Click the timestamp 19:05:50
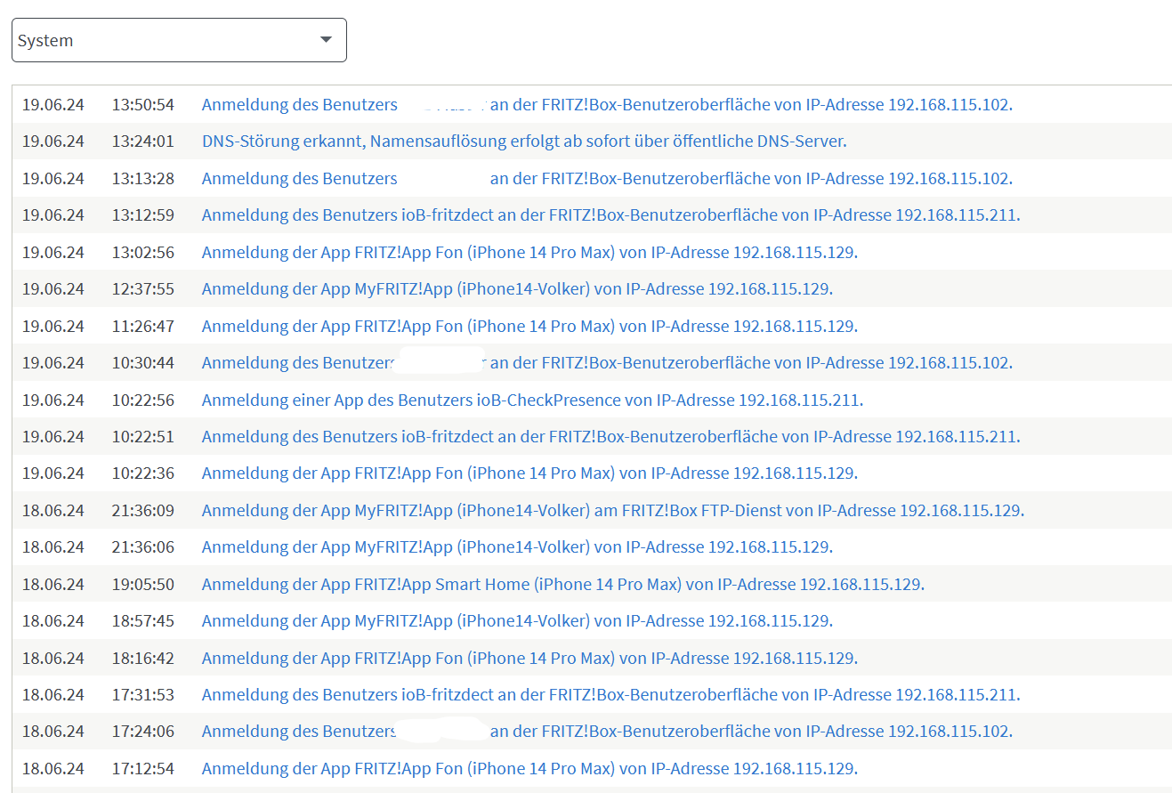1172x793 pixels. click(143, 585)
